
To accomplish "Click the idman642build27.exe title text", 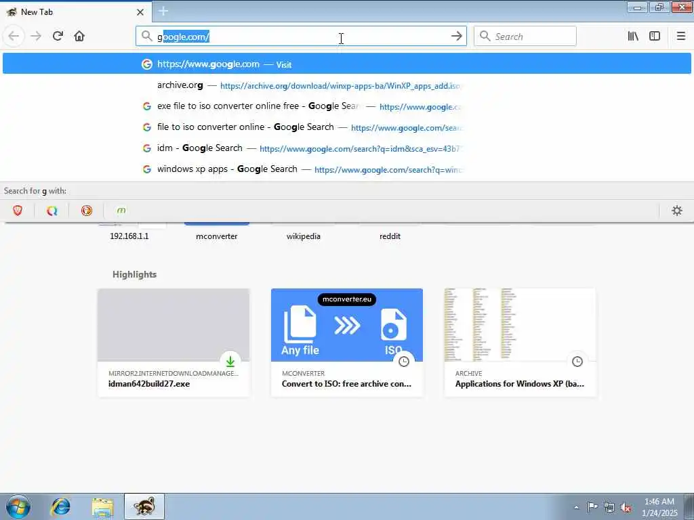I will (x=149, y=384).
